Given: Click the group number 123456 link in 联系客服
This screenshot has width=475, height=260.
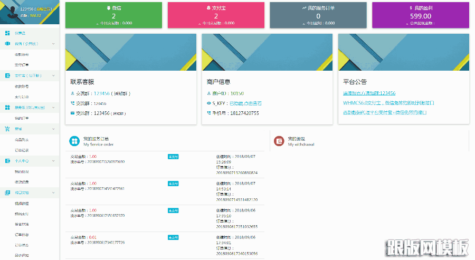Looking at the screenshot, I should tap(101, 93).
